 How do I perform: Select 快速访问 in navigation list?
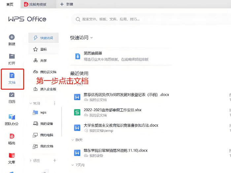(x=44, y=38)
